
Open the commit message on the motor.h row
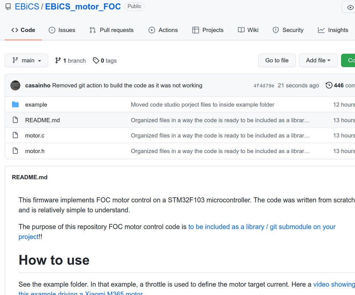[x=220, y=151]
